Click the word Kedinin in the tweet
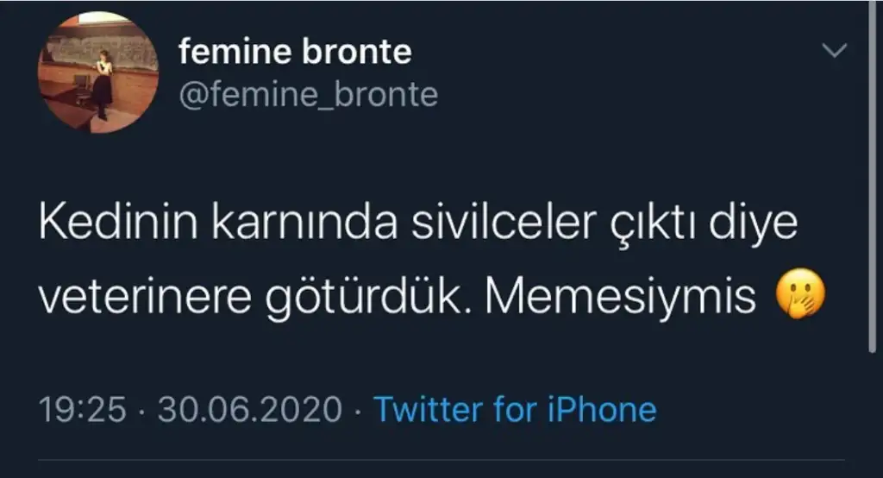The height and width of the screenshot is (478, 883). click(118, 222)
